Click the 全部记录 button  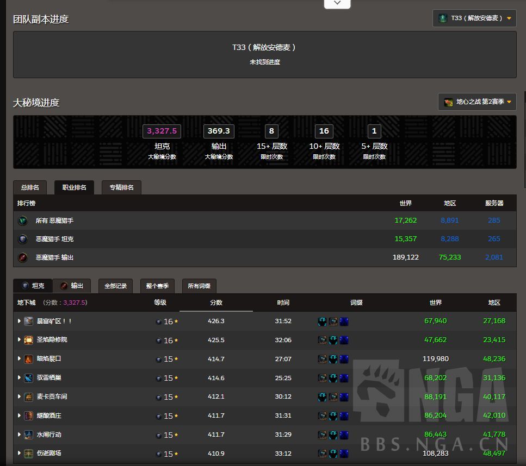115,286
